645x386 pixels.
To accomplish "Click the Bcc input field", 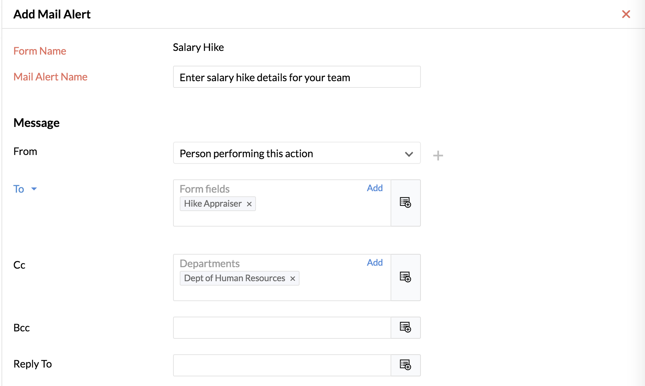I will click(x=282, y=328).
